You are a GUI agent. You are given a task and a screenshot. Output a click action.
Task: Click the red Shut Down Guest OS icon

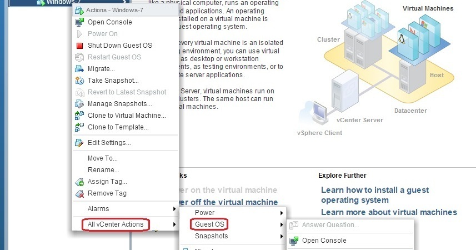(79, 46)
